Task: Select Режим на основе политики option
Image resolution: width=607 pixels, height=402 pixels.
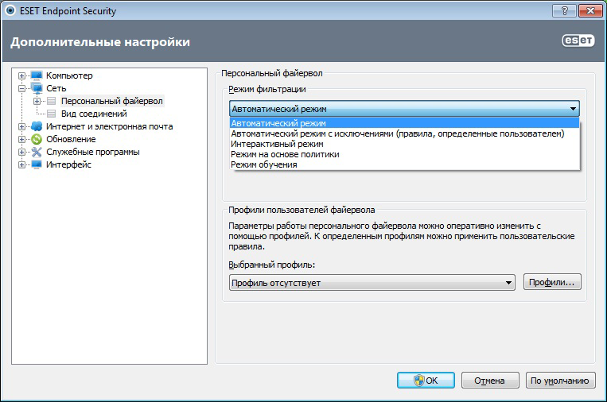Action: click(405, 154)
